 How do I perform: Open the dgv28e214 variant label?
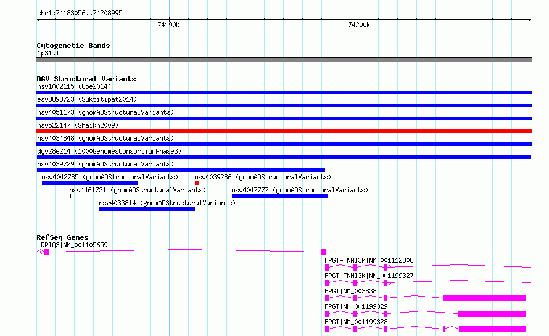[109, 151]
